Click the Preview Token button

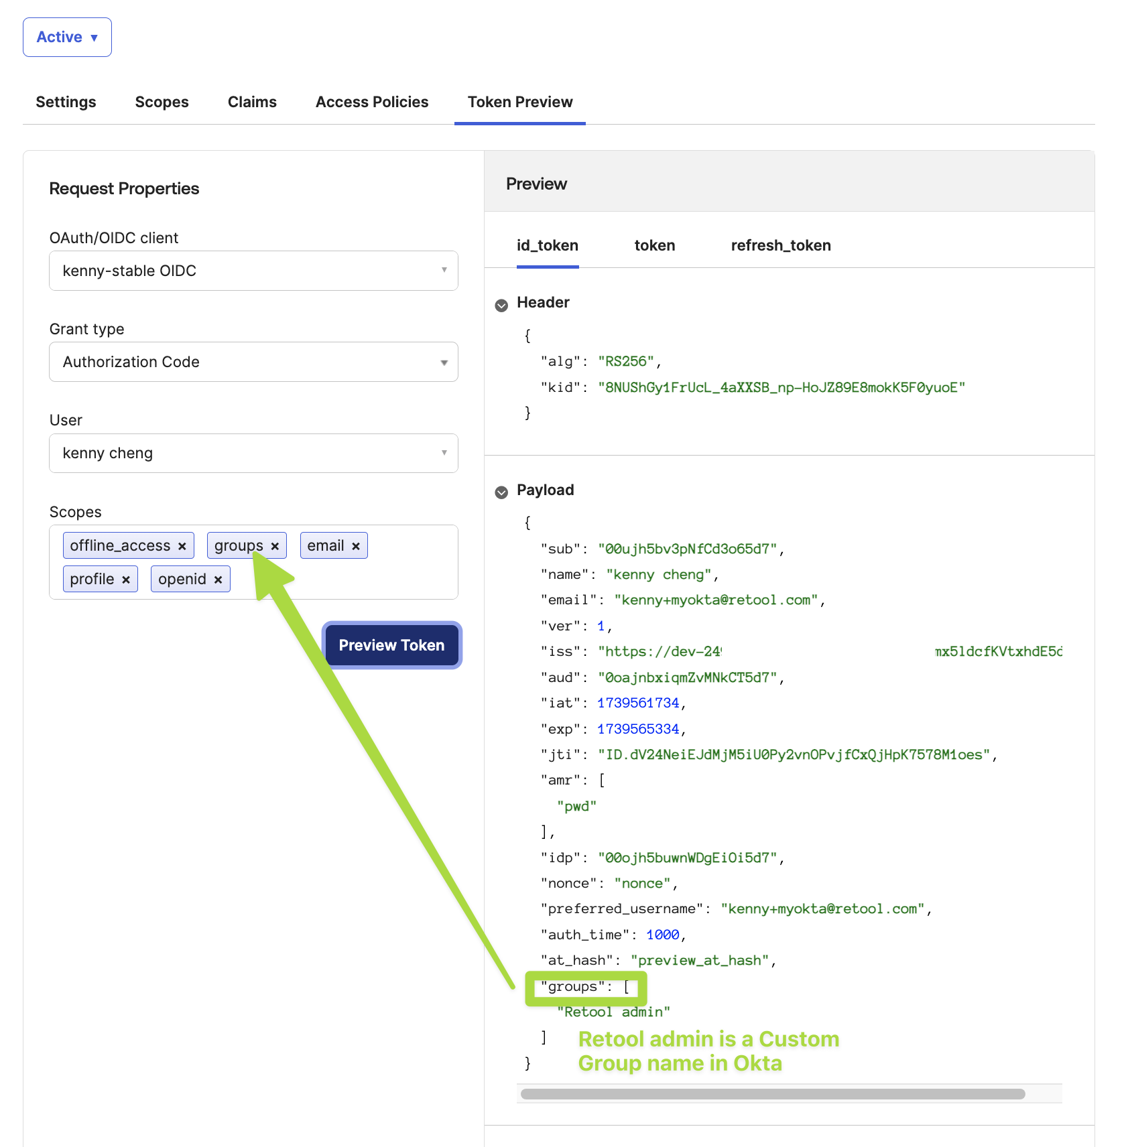click(x=391, y=645)
